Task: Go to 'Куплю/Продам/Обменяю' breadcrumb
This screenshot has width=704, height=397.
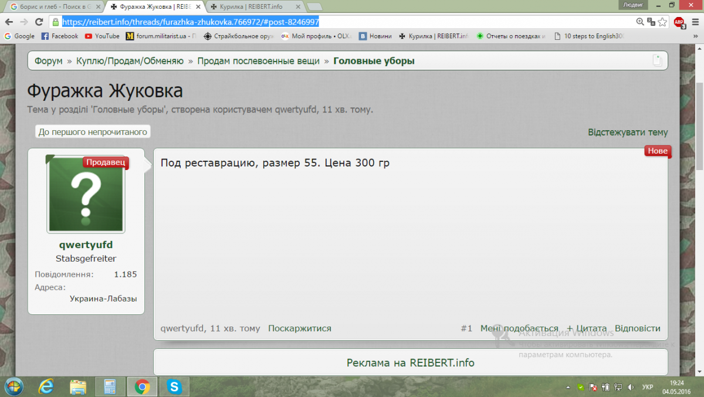Action: tap(130, 61)
